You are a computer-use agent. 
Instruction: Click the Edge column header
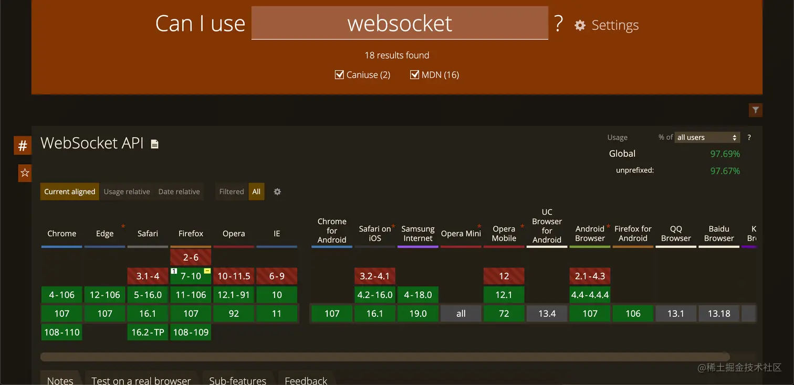point(105,233)
